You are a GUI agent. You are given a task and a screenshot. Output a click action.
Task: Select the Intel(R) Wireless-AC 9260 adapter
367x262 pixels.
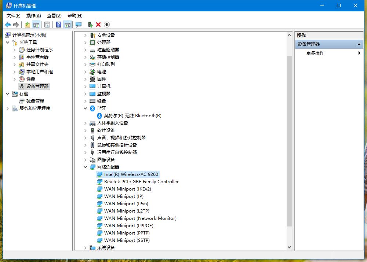point(131,174)
